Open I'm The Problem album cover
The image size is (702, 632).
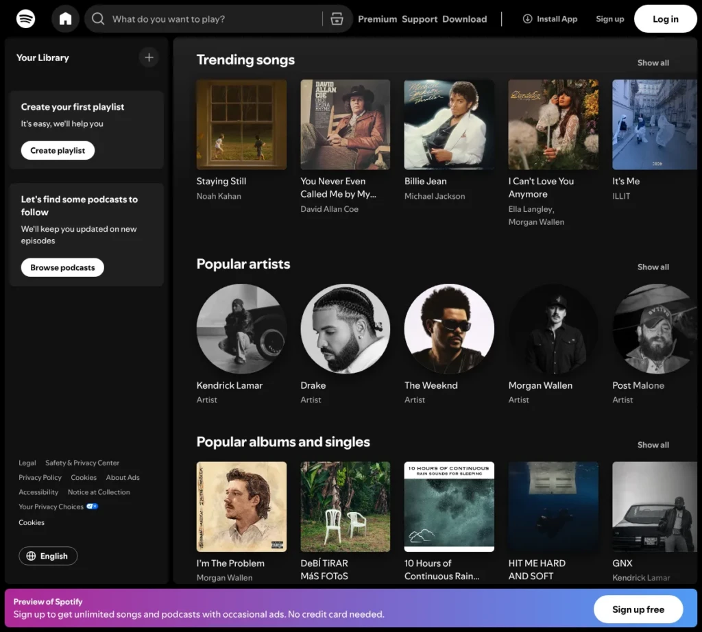(241, 507)
